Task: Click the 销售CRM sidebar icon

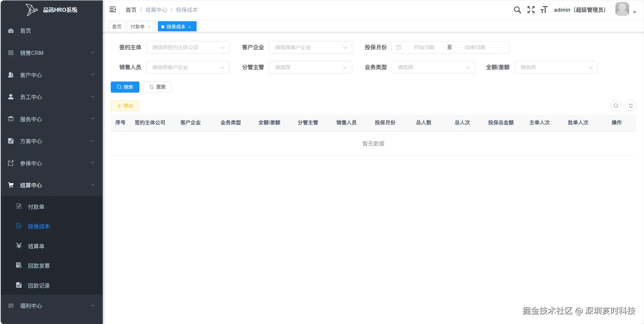Action: click(11, 53)
